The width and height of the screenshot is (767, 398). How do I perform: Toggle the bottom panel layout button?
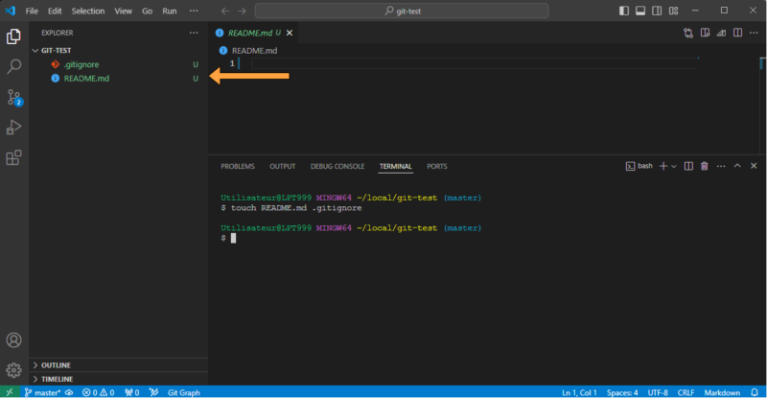tap(641, 11)
